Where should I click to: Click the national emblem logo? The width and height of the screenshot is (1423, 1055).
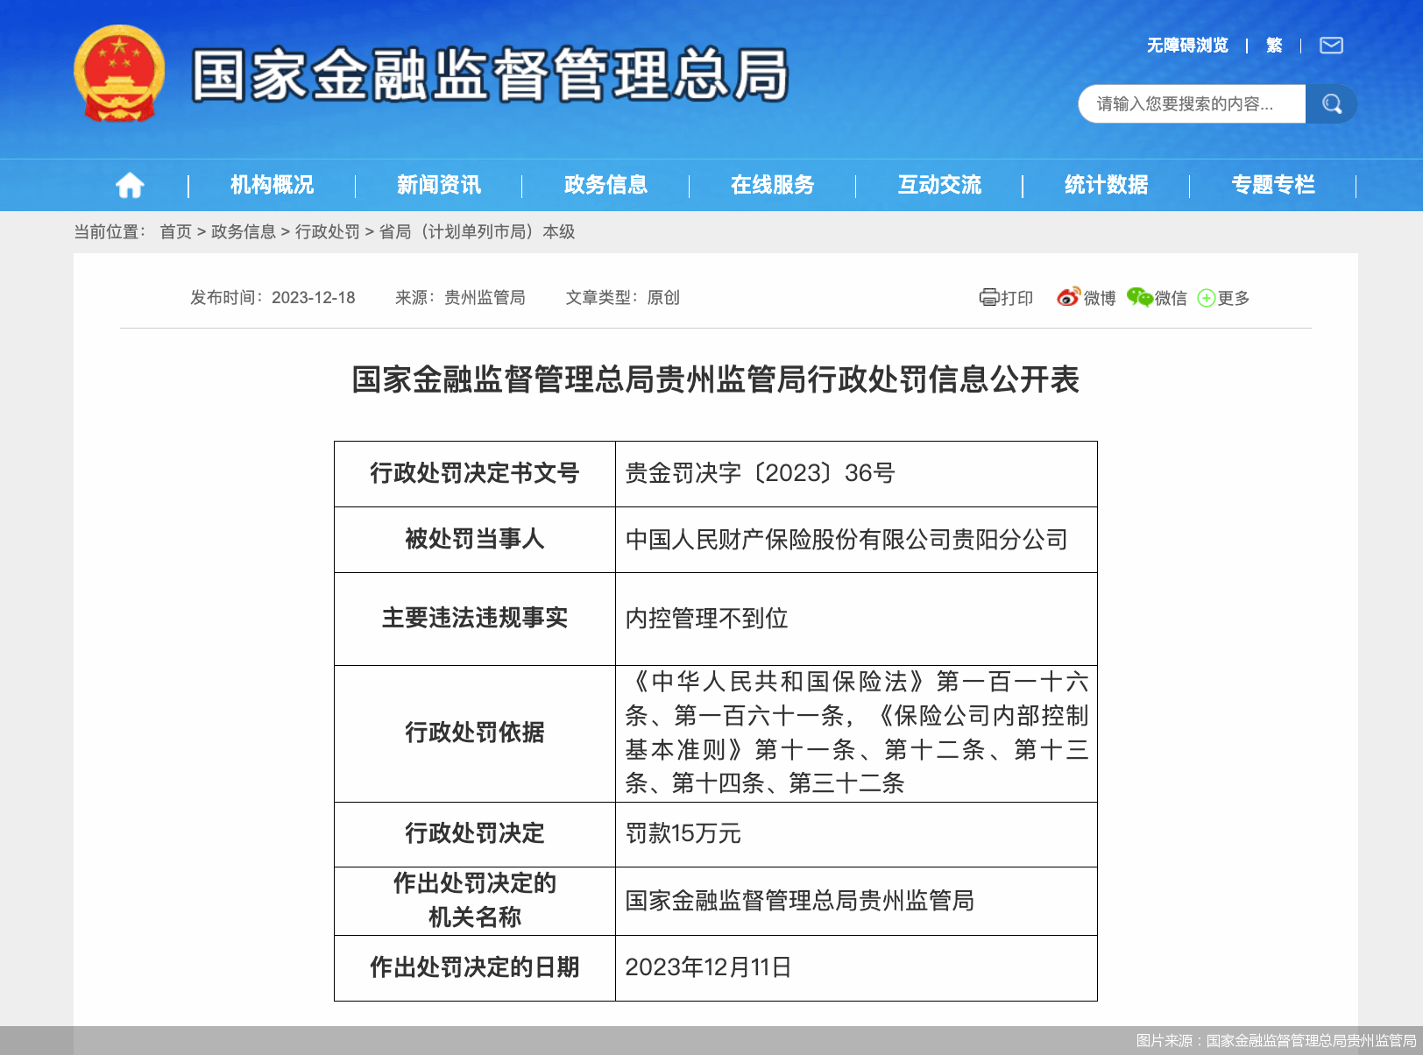(x=118, y=74)
